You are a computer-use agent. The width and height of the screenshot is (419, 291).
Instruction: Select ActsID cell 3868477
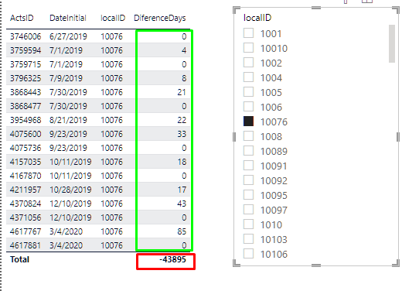[26, 106]
